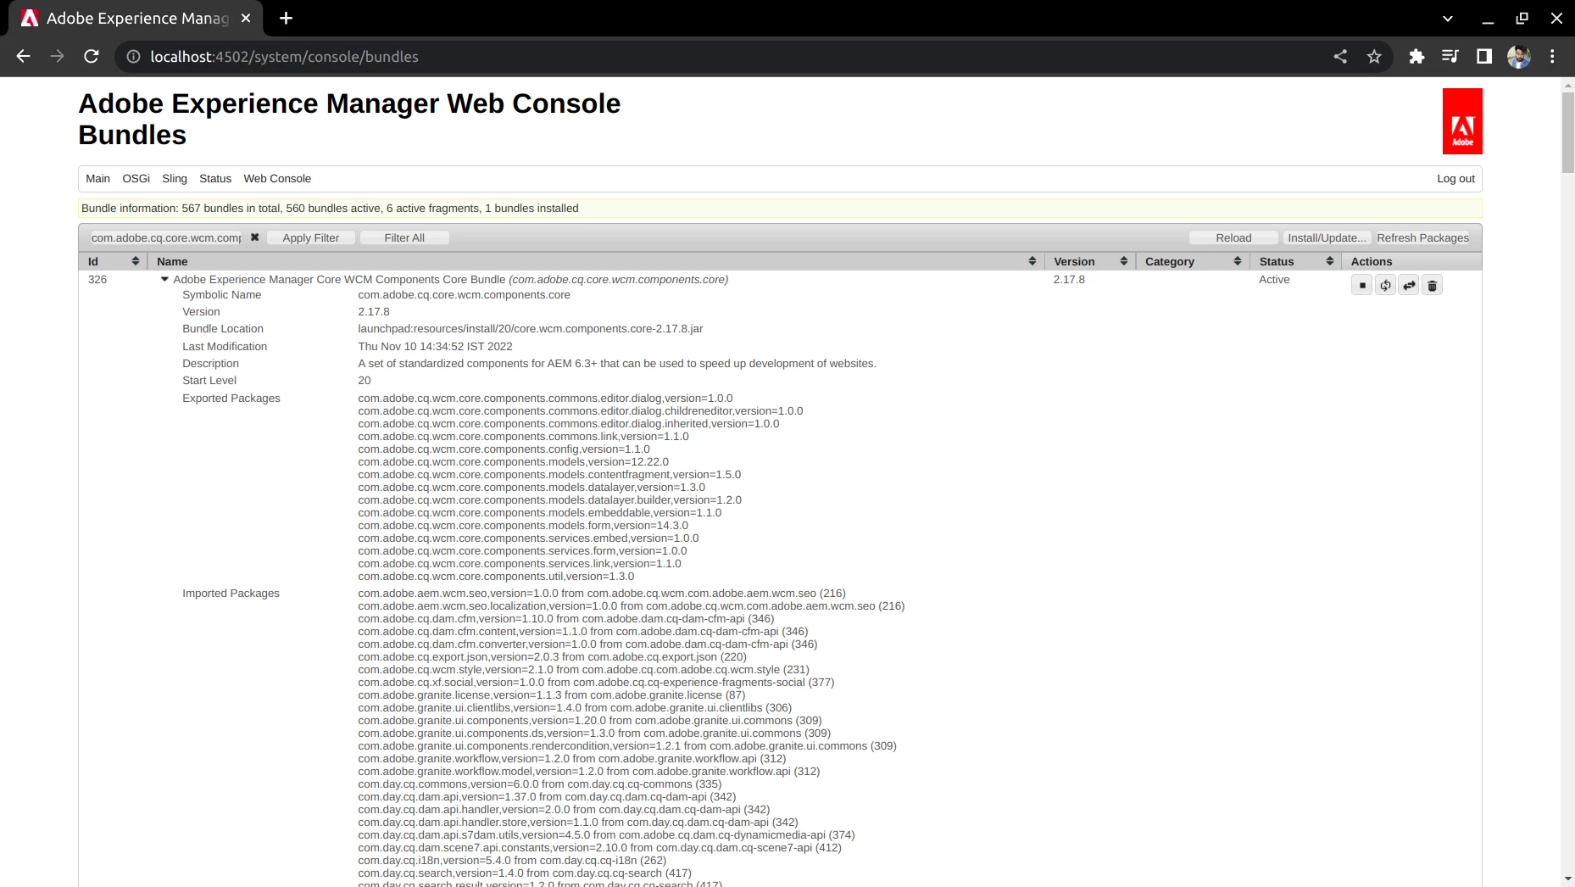Open the Status menu

pyautogui.click(x=215, y=178)
